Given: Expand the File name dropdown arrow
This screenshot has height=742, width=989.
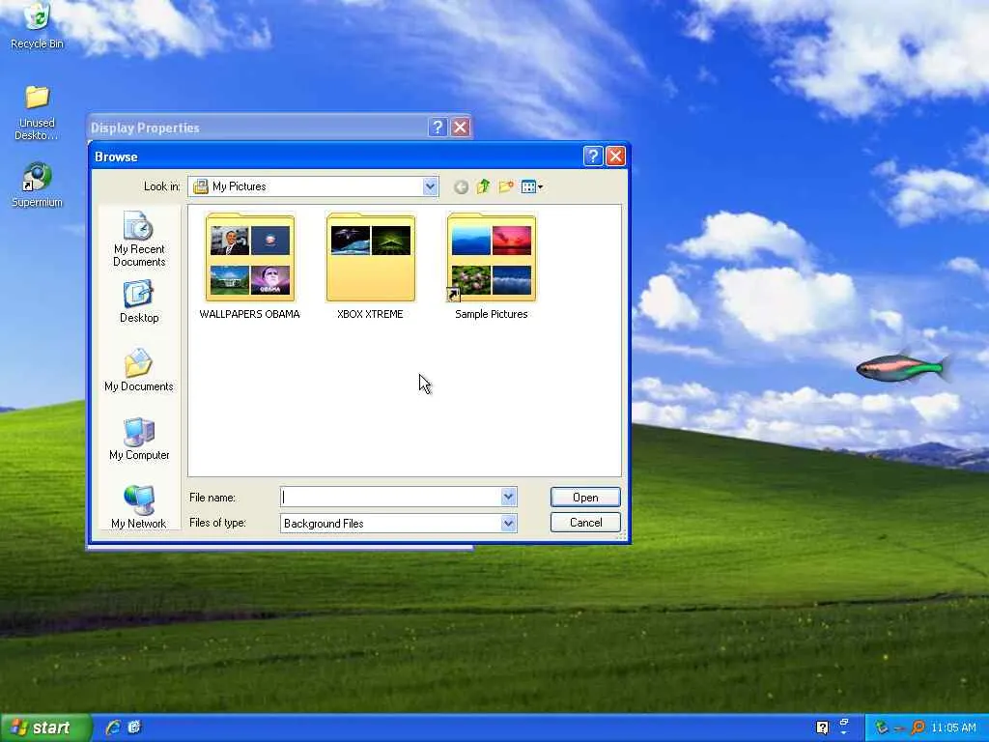Looking at the screenshot, I should [508, 498].
